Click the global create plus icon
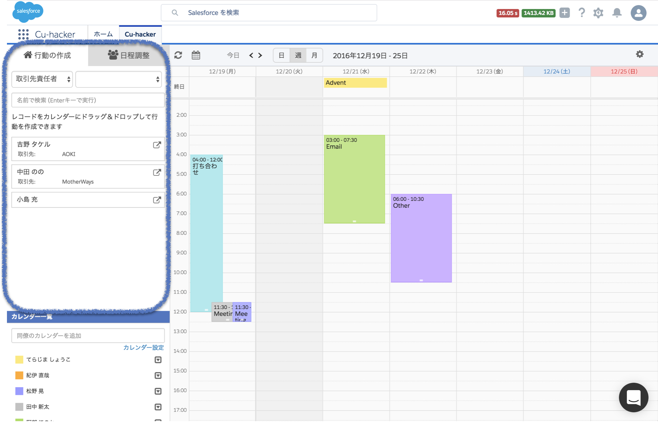This screenshot has width=658, height=423. pyautogui.click(x=565, y=13)
